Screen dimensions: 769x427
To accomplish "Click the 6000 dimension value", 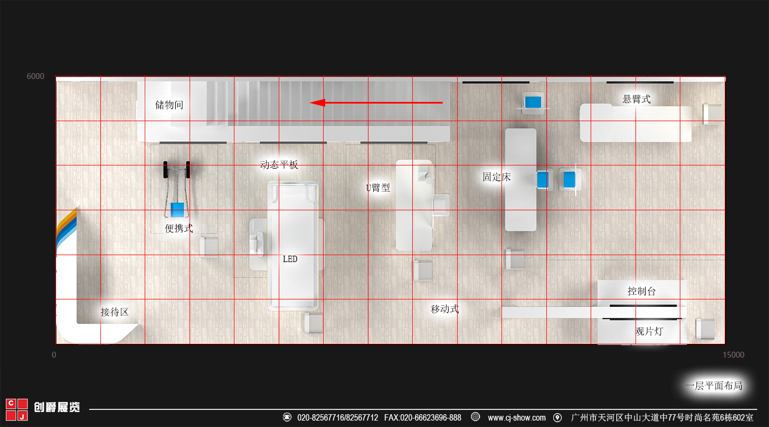I will tap(35, 77).
